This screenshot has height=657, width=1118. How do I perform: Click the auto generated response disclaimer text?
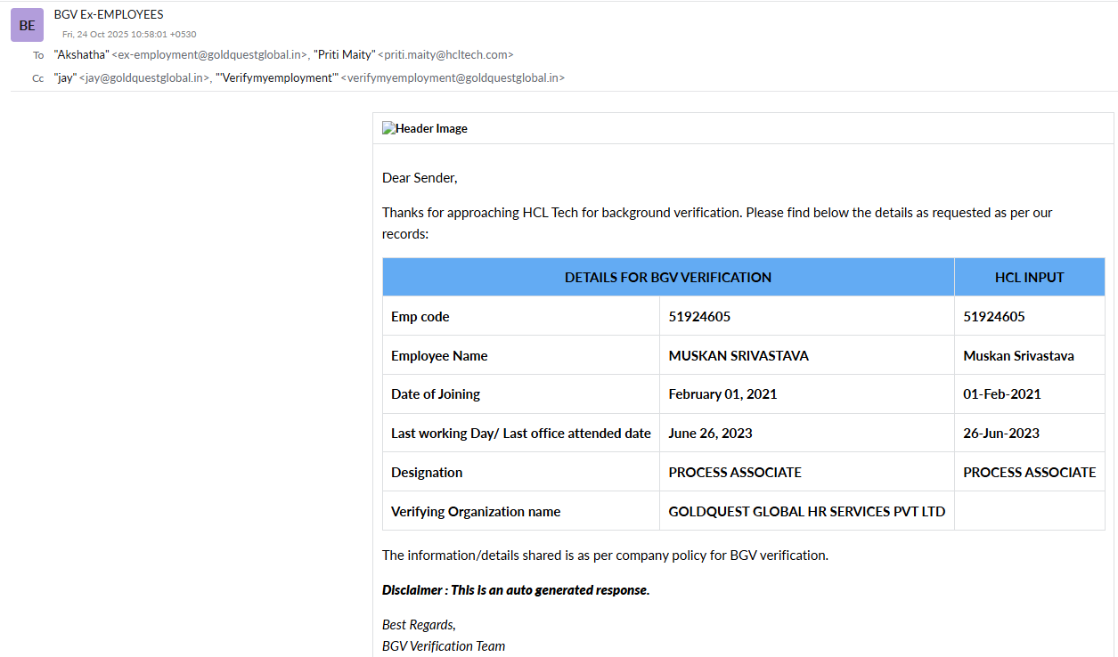click(x=516, y=590)
